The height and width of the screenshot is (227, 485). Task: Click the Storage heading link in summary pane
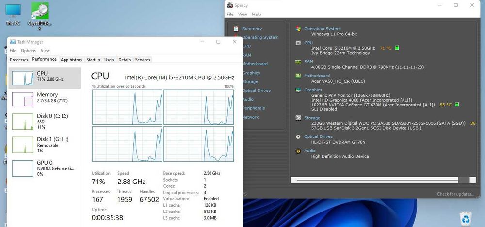click(x=312, y=118)
